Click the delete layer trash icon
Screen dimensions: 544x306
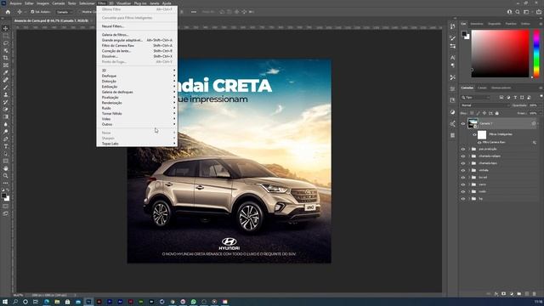[x=535, y=294]
